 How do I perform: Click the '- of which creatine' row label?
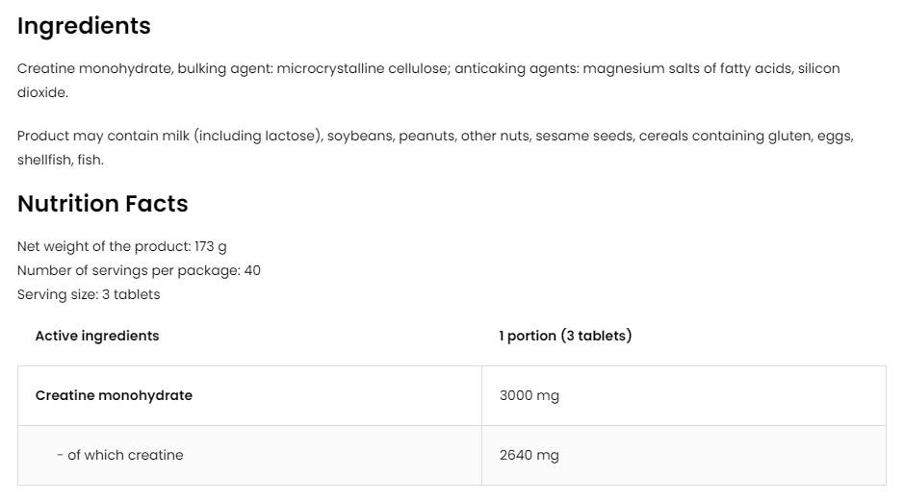click(x=119, y=455)
